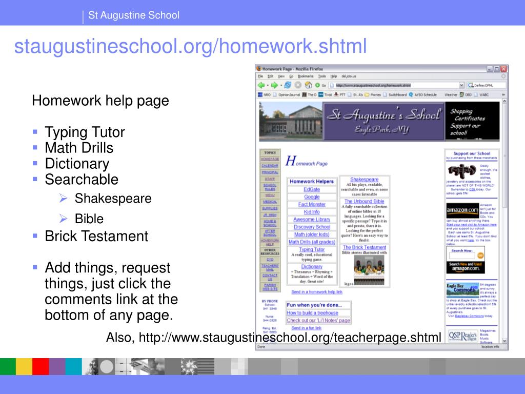This screenshot has height=394, width=525.
Task: Open the Math (older kids) link
Action: tap(312, 234)
